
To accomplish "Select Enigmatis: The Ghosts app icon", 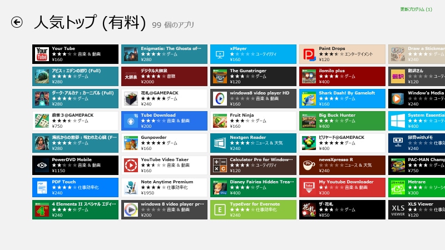I will pos(131,54).
